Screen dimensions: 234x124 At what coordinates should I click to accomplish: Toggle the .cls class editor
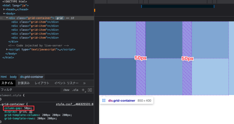click(75, 90)
